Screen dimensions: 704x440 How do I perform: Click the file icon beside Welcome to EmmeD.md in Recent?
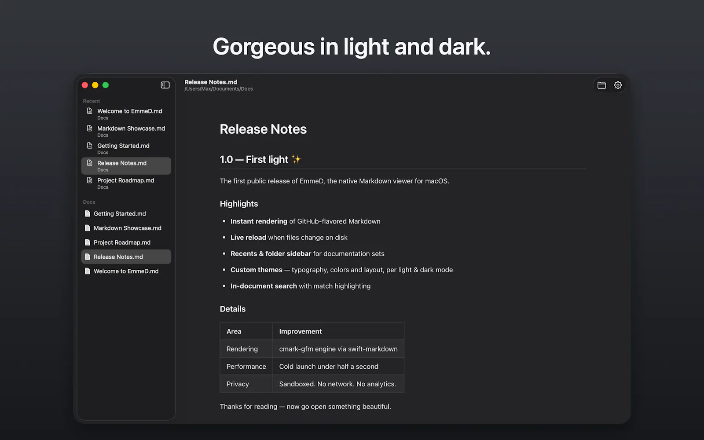pyautogui.click(x=90, y=111)
